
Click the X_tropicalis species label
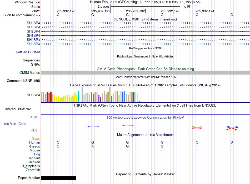click(x=31, y=166)
